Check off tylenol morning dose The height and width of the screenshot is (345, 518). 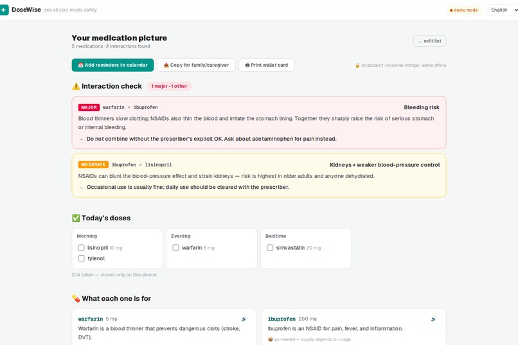click(81, 258)
